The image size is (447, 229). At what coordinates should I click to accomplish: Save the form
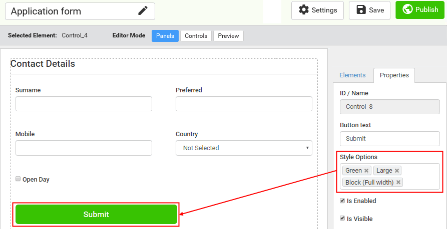[x=370, y=10]
